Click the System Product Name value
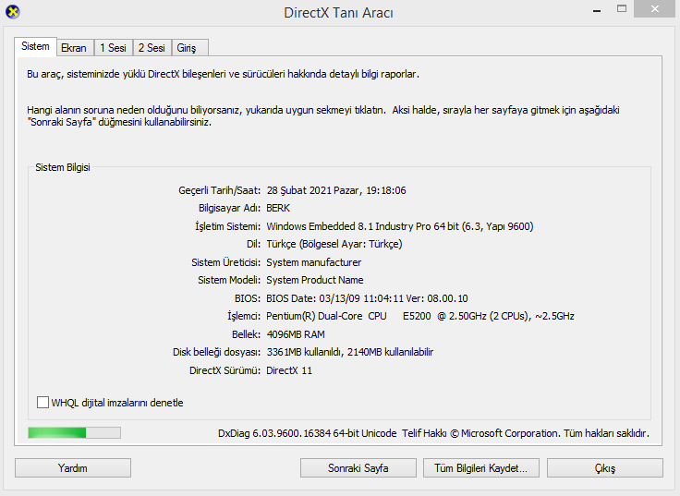680x496 pixels. (x=315, y=280)
